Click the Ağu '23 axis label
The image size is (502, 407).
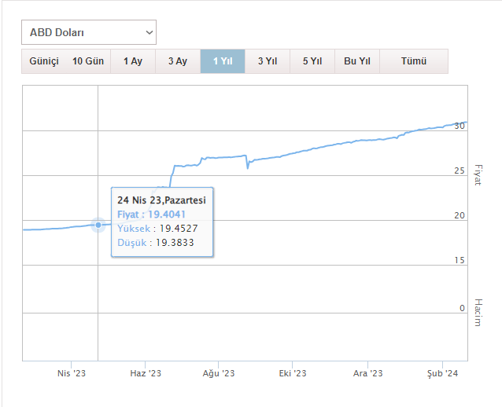[220, 373]
